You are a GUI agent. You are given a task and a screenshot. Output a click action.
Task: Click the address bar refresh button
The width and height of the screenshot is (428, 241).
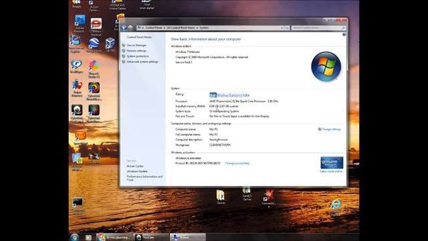287,28
